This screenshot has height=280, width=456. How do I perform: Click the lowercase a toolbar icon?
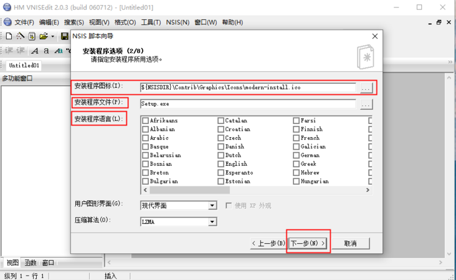(46, 51)
